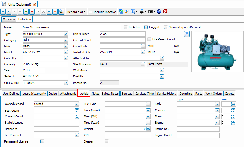This screenshot has height=147, width=245.
Task: Open printer options dropdown arrow
Action: [146, 12]
